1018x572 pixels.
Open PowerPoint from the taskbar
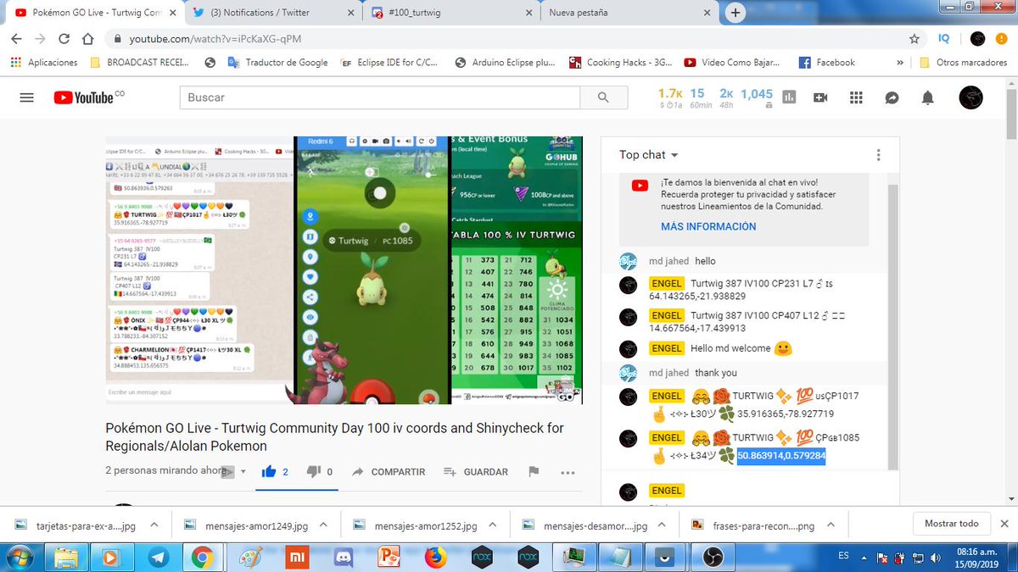pos(389,557)
